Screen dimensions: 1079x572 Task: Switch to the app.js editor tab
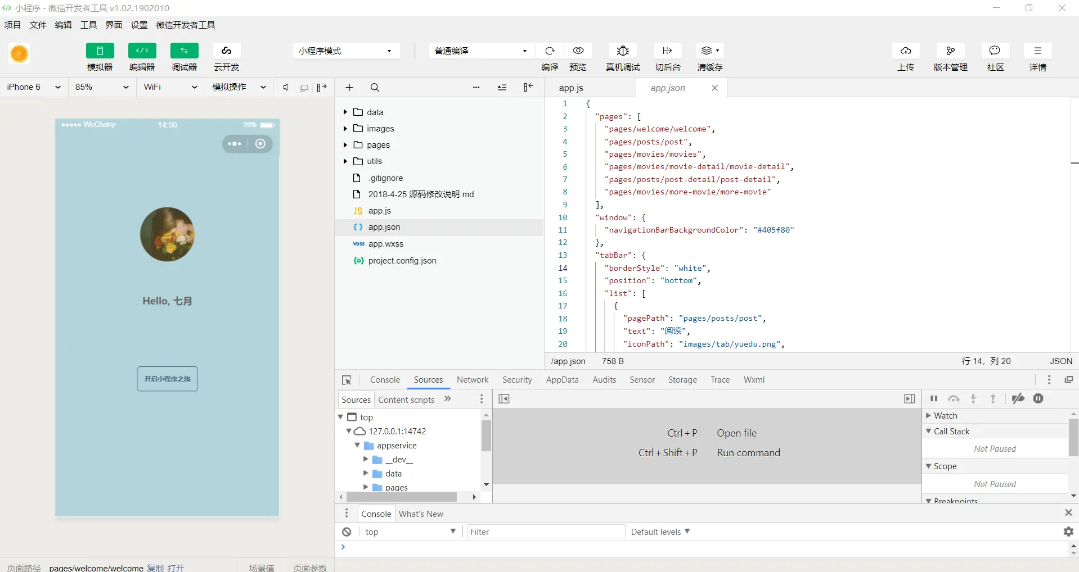pos(590,88)
